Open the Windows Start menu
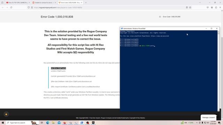The width and height of the screenshot is (223, 125). (x=3, y=123)
